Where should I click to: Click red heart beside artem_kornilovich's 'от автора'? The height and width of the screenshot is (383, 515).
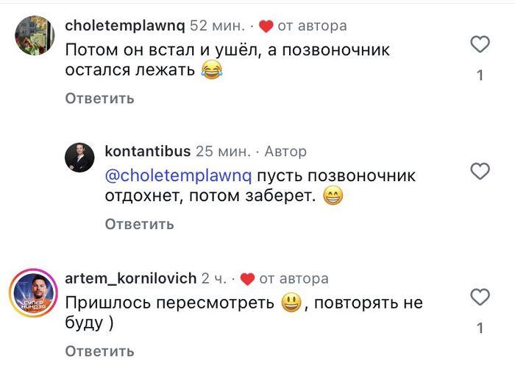247,279
